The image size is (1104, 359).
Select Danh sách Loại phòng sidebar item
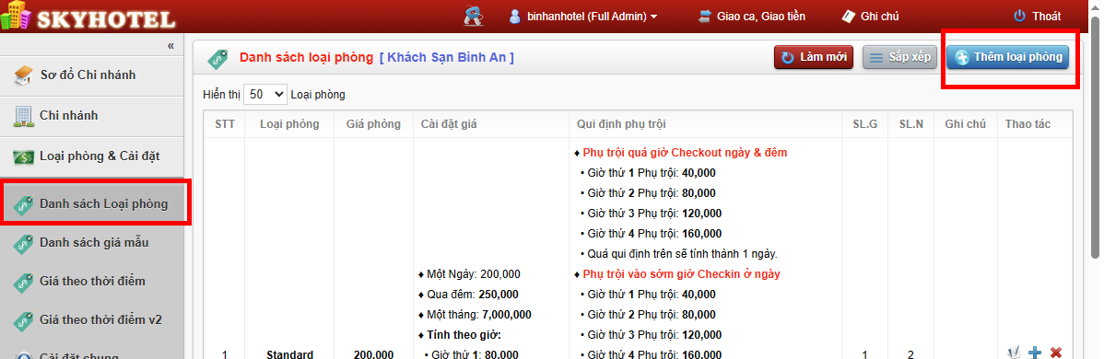click(94, 204)
